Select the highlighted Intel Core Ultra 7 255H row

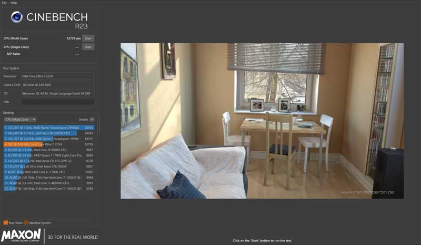(48, 144)
